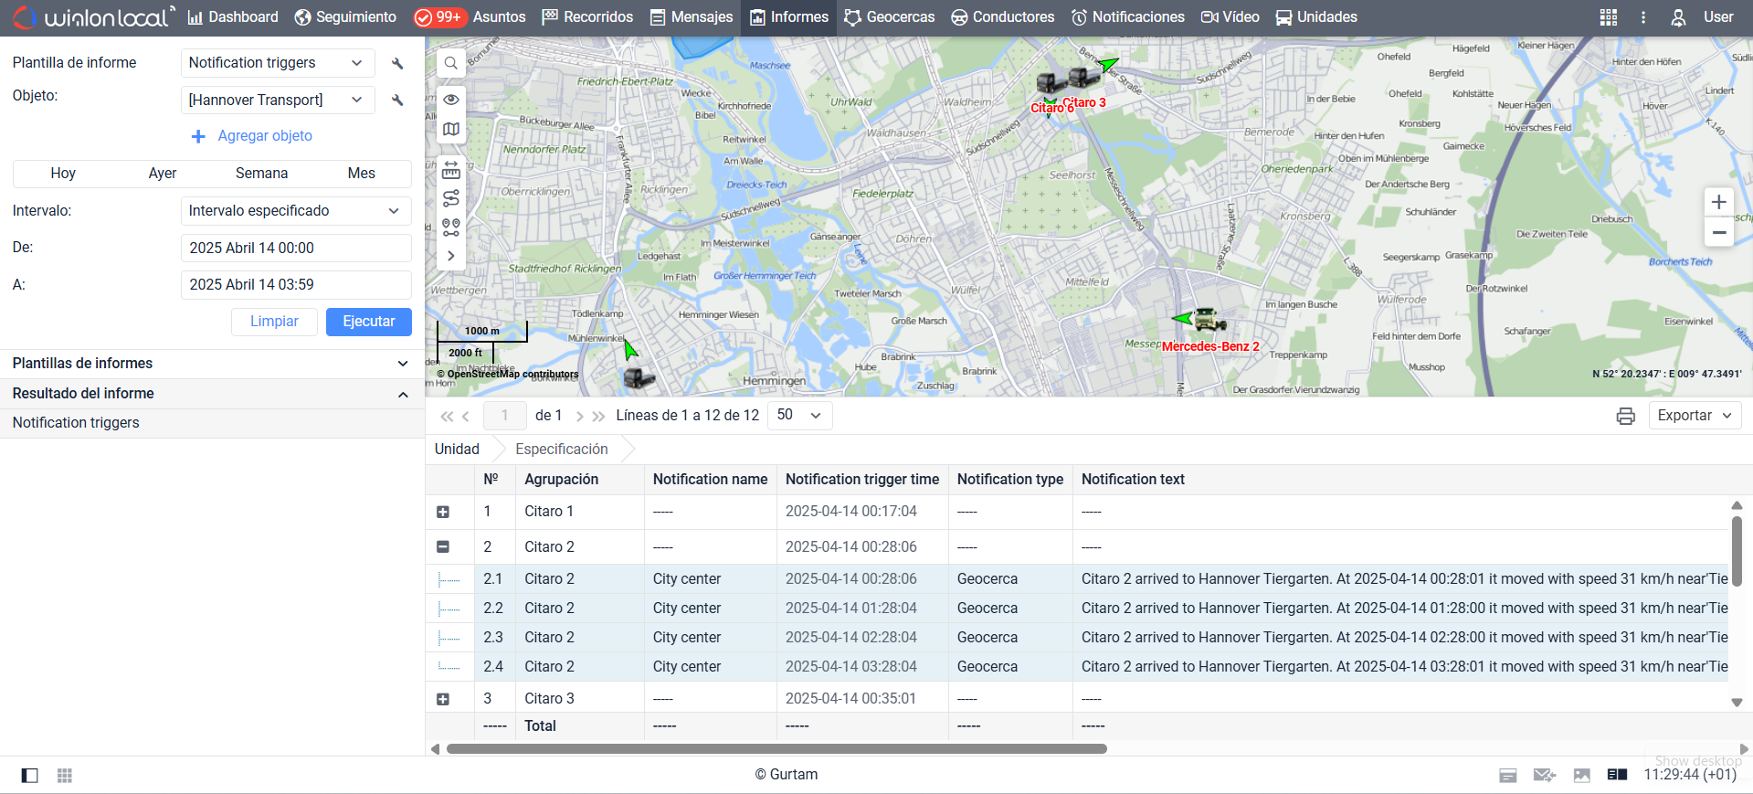This screenshot has width=1753, height=794.
Task: Open the apps grid icon in top bar
Action: tap(1608, 17)
